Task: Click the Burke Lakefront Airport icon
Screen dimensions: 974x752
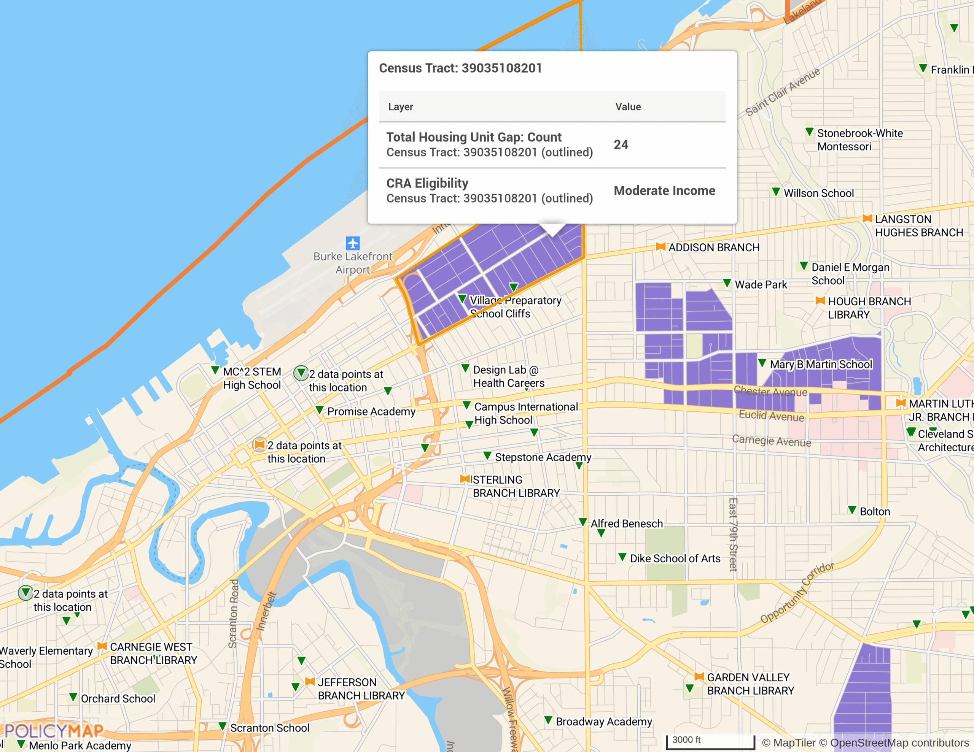Action: pos(353,243)
